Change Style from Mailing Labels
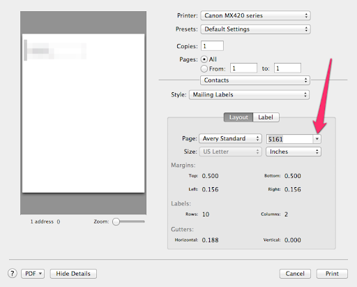The height and width of the screenshot is (287, 357). (x=249, y=95)
